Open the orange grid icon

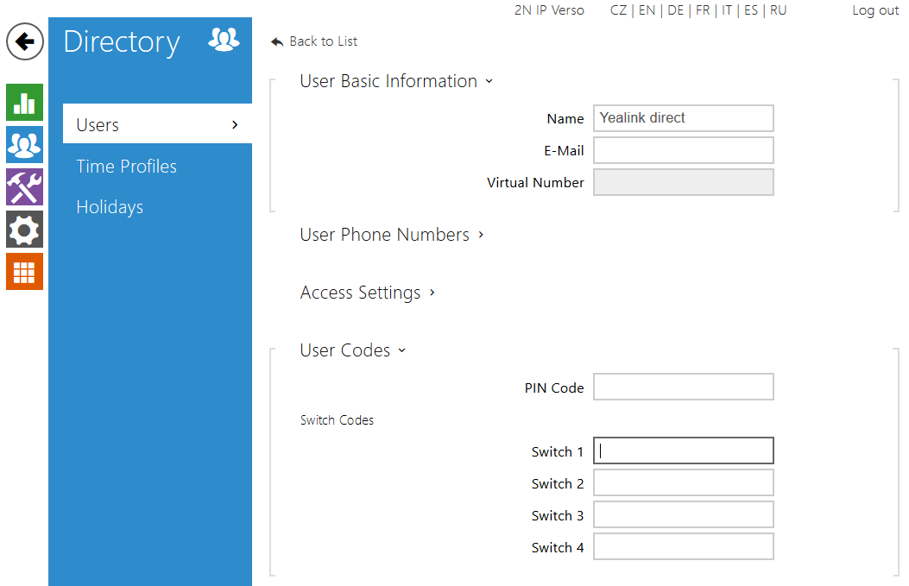pos(24,271)
